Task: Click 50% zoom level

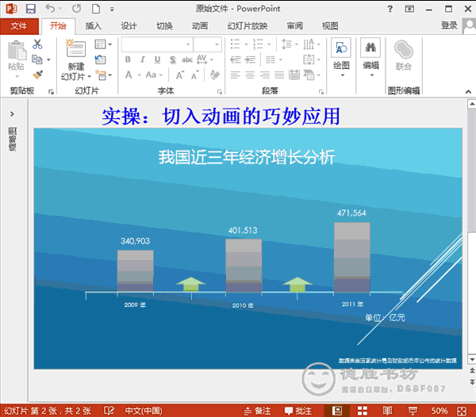Action: 440,411
